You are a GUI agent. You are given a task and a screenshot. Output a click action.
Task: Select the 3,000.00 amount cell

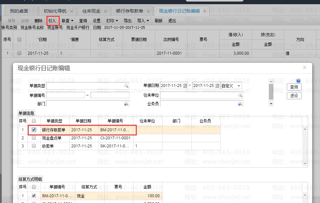pyautogui.click(x=235, y=53)
